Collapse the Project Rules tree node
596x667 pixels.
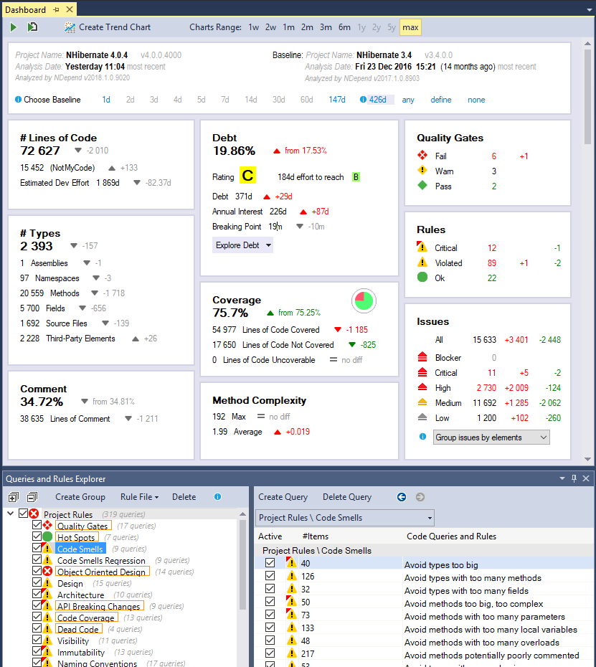tap(11, 514)
